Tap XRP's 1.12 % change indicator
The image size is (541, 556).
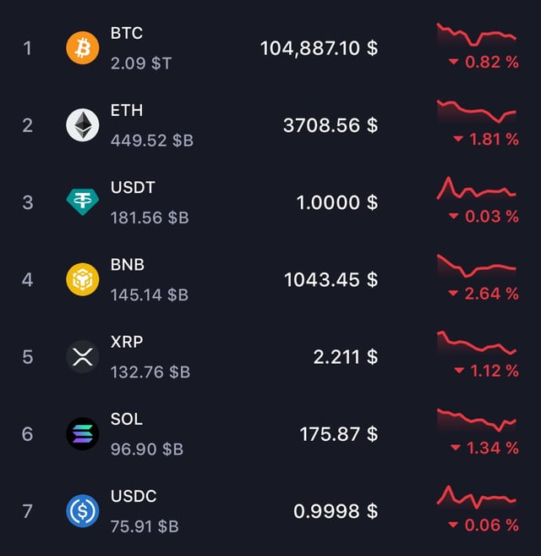pyautogui.click(x=486, y=371)
